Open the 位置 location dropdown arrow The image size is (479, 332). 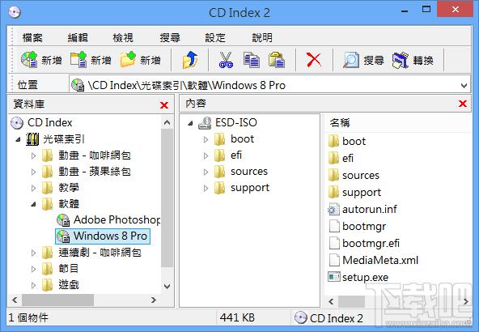pyautogui.click(x=464, y=85)
